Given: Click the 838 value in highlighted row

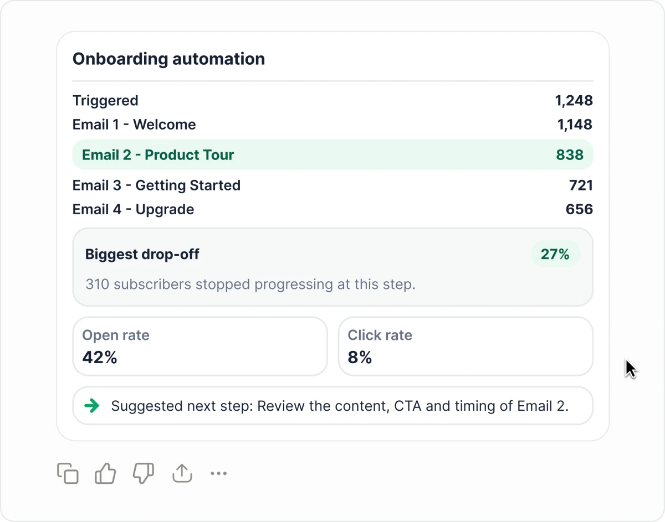Looking at the screenshot, I should 570,154.
